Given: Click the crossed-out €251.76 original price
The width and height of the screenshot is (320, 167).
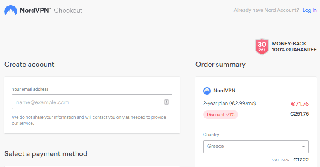Looking at the screenshot, I should (300, 114).
